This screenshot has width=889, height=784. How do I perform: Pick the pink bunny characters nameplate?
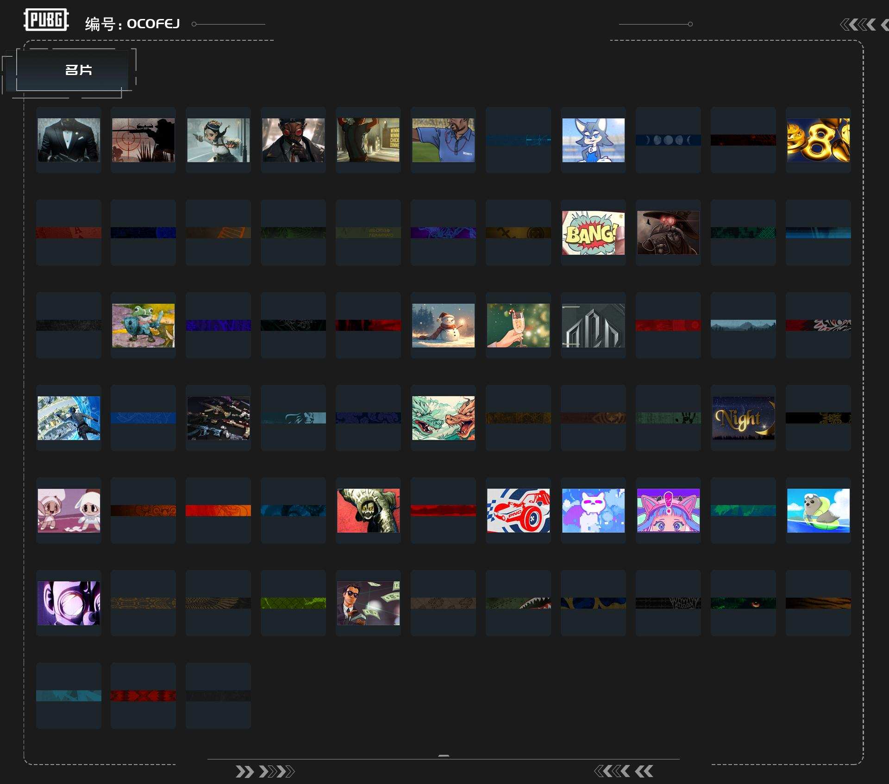69,510
